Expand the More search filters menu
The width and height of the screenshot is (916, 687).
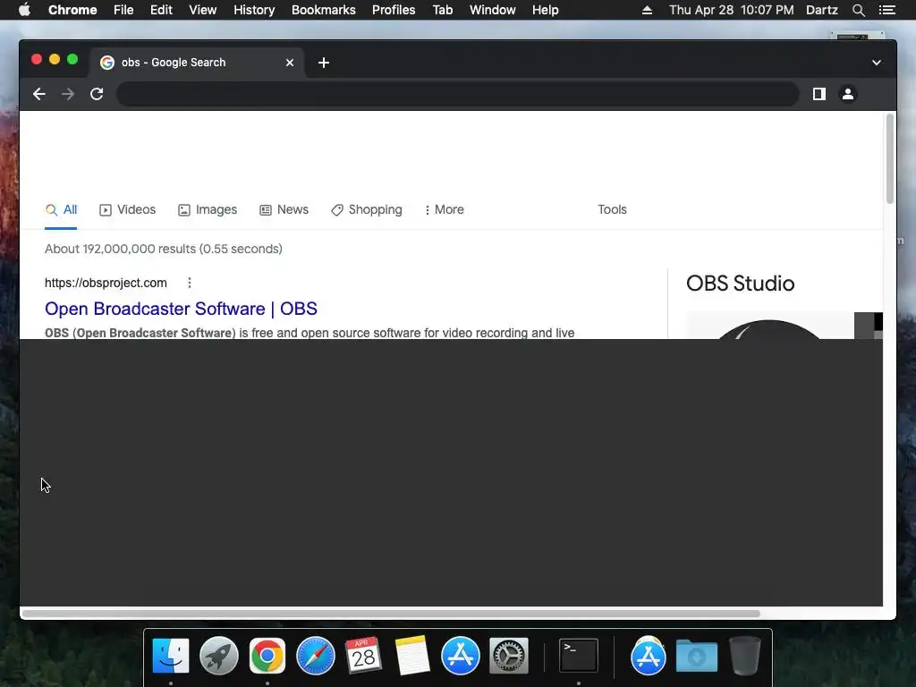click(x=444, y=209)
